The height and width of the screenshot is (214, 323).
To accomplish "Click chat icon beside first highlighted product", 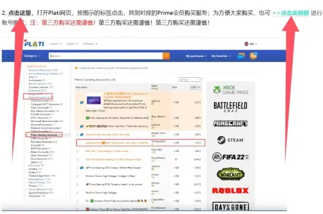I will tap(82, 102).
